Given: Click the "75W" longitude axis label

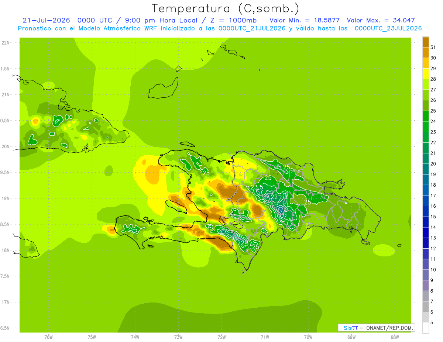Looking at the screenshot, I should tap(92, 337).
